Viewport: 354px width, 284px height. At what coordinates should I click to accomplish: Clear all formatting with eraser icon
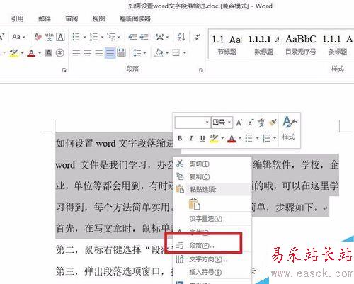click(38, 37)
